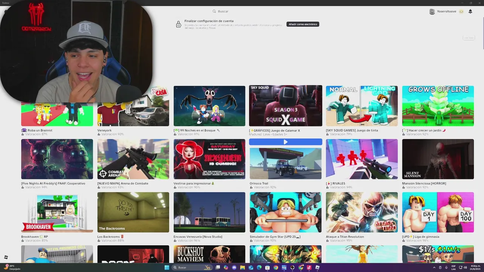This screenshot has height=272, width=484.
Task: Open FNAF Cooperativo game thumbnail
Action: [x=57, y=159]
